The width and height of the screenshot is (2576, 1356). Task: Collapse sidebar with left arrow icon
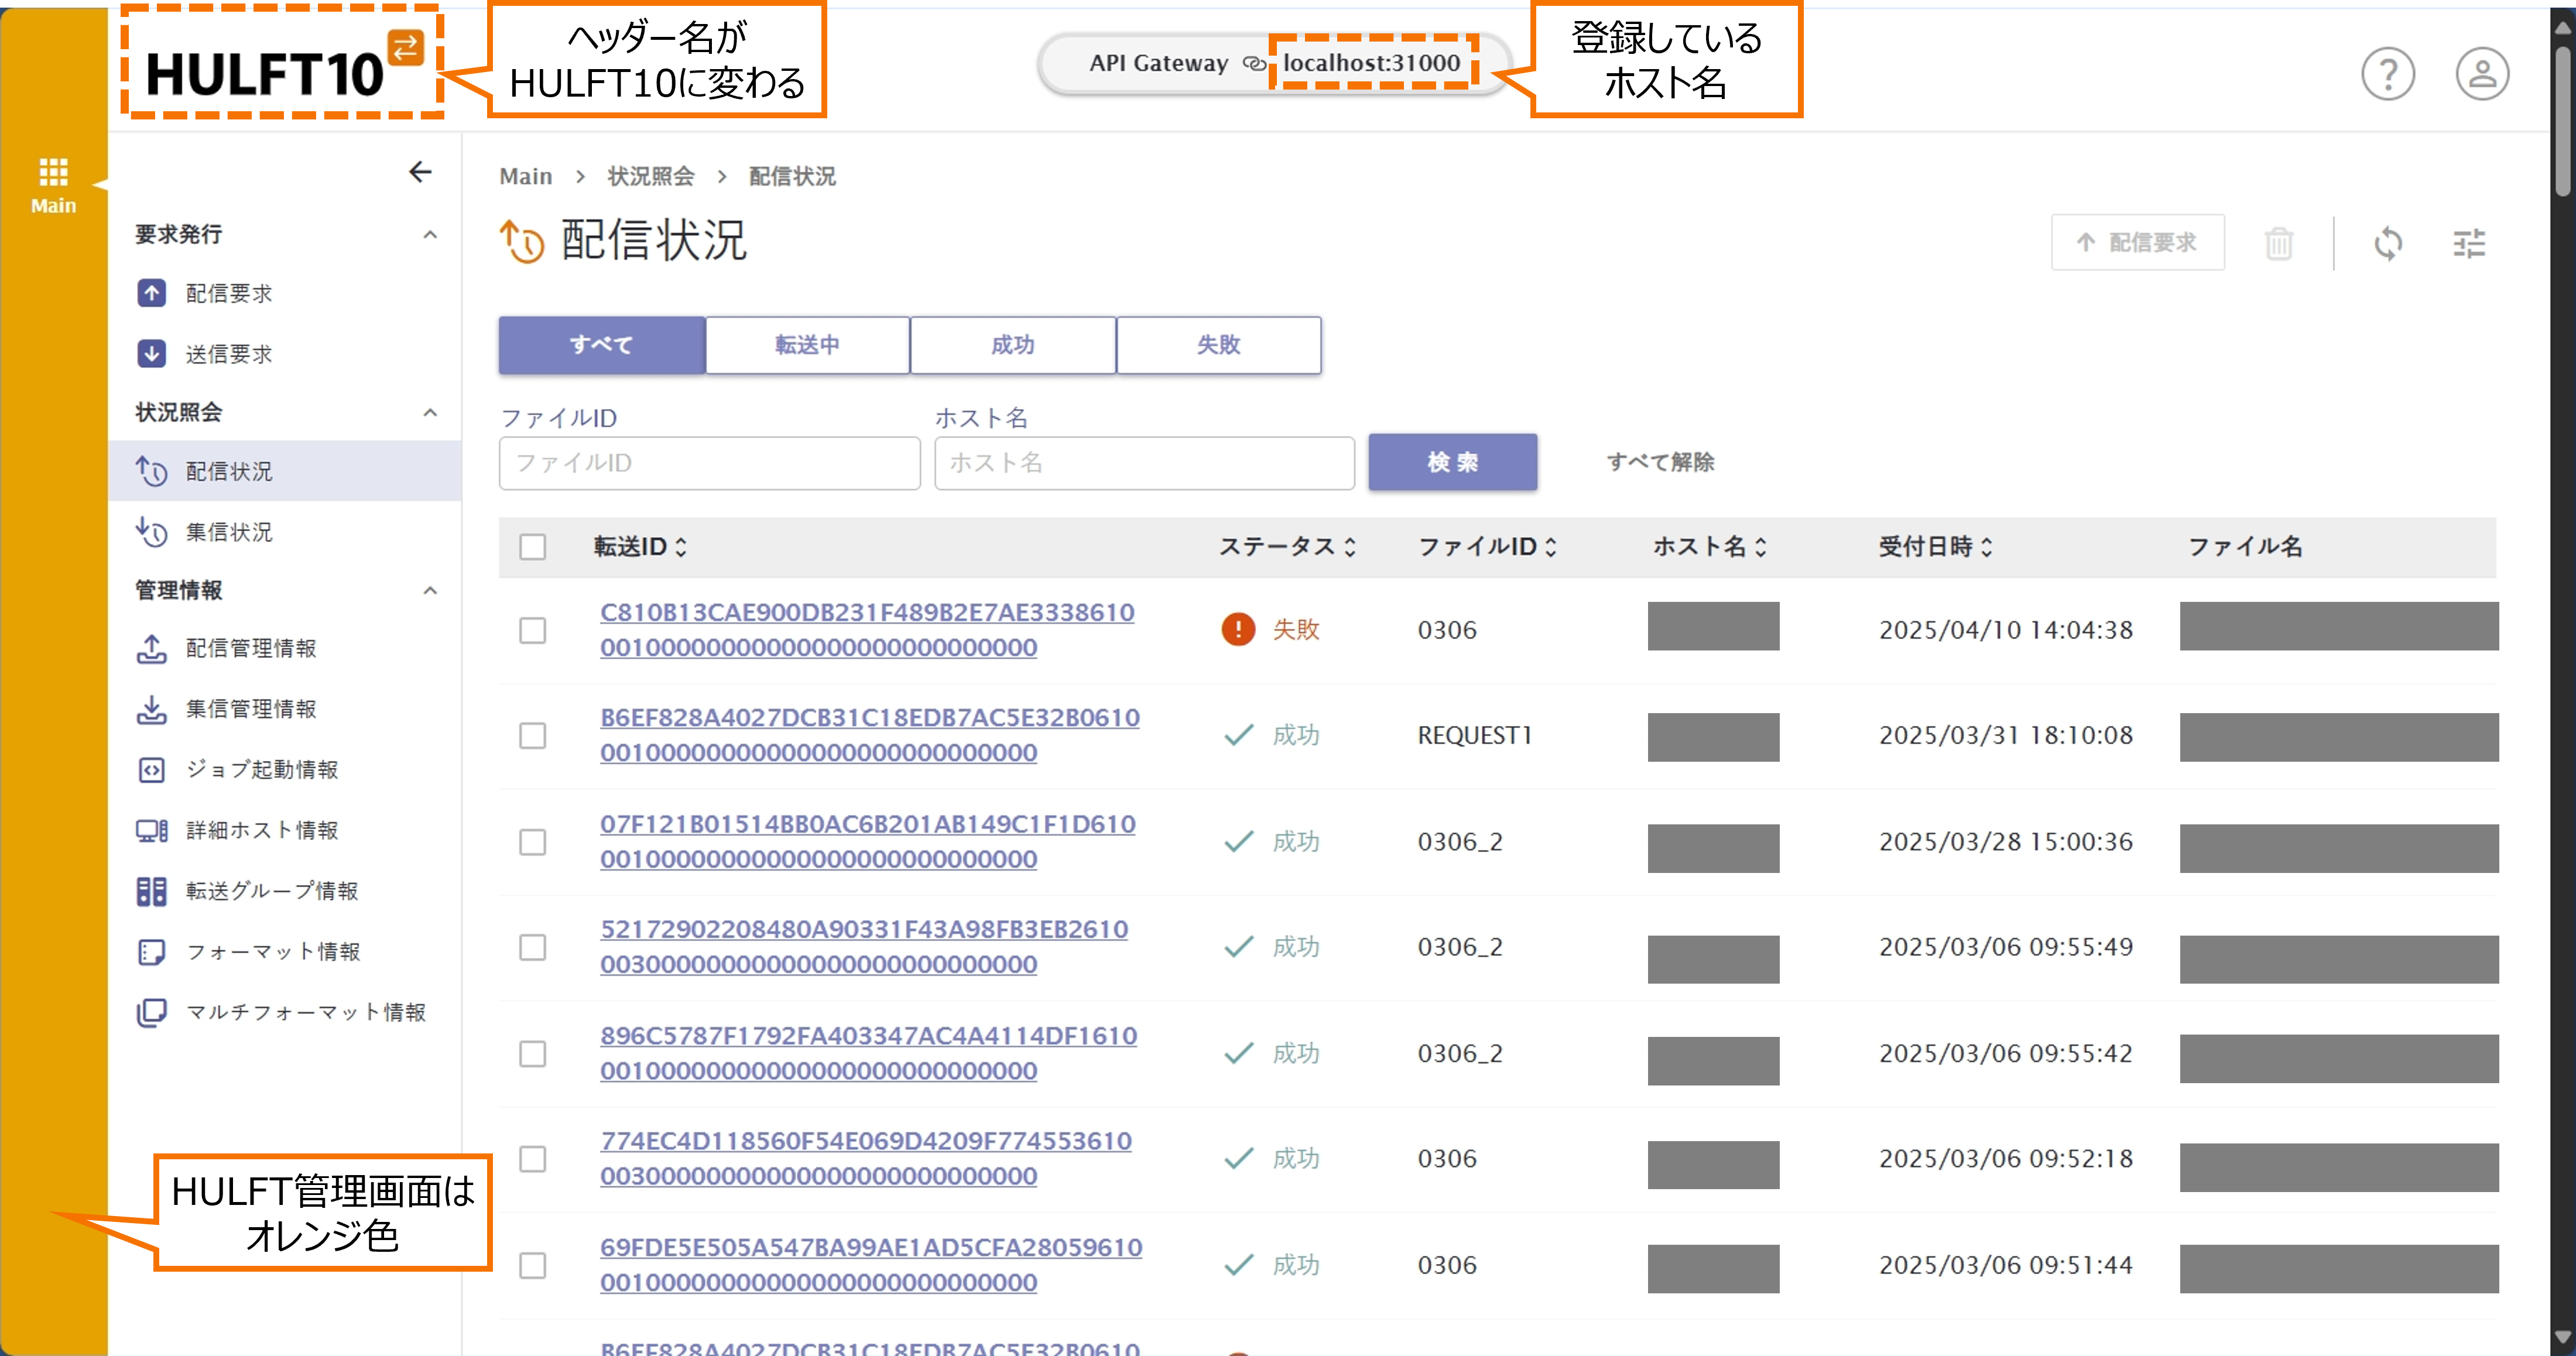(420, 172)
